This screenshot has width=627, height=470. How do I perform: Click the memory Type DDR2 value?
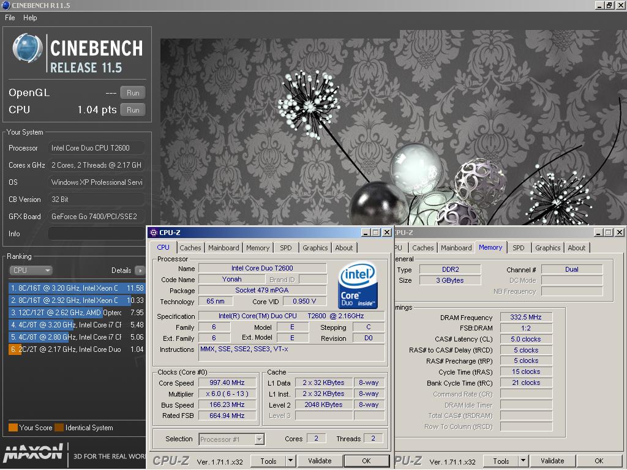point(450,269)
